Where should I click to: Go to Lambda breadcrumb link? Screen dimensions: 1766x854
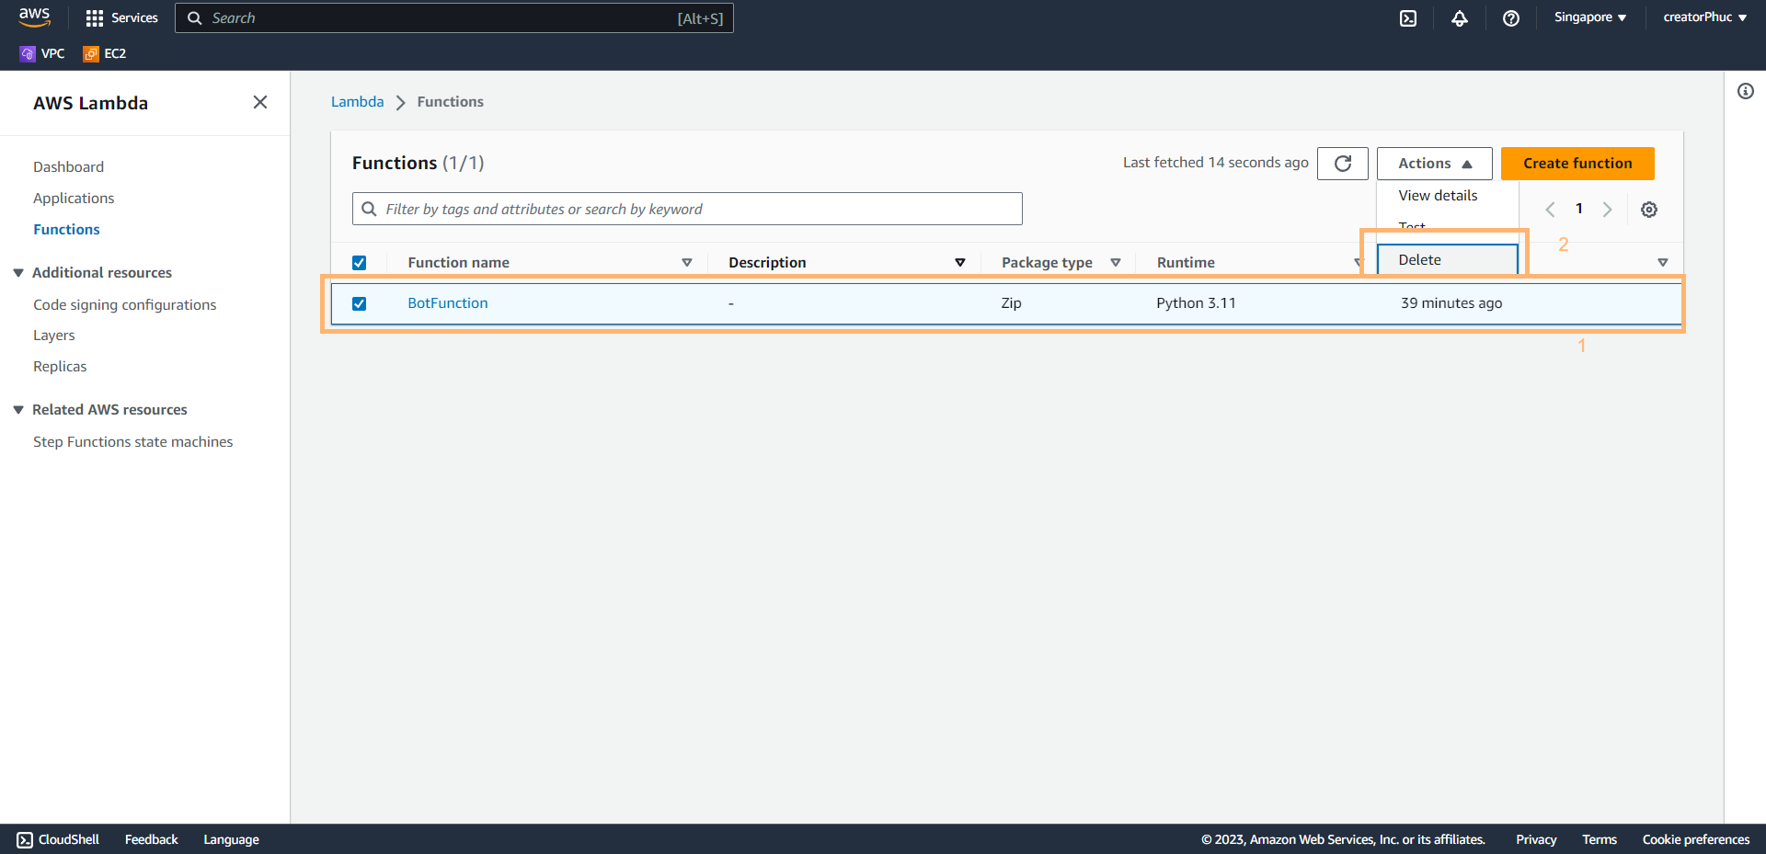click(358, 102)
